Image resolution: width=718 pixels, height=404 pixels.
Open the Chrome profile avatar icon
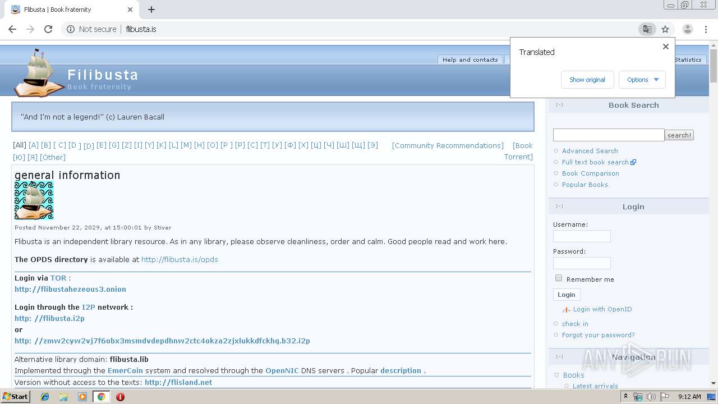687,29
